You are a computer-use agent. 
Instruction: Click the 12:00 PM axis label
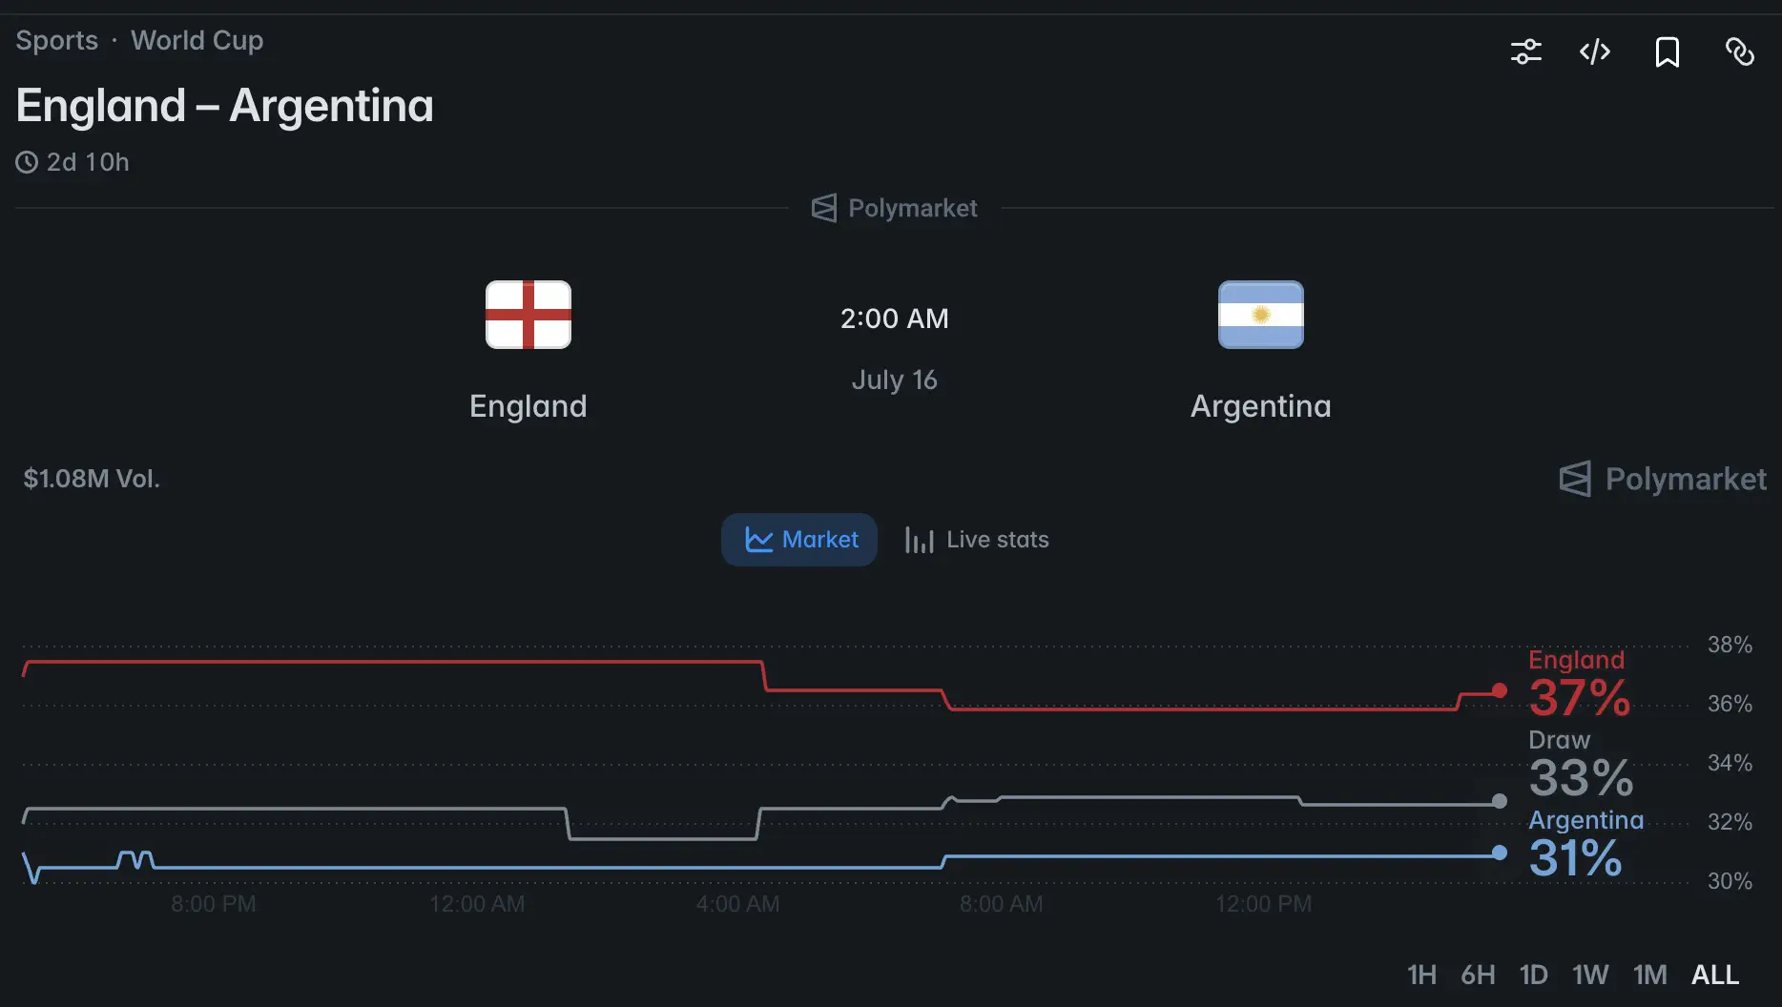click(x=1263, y=904)
